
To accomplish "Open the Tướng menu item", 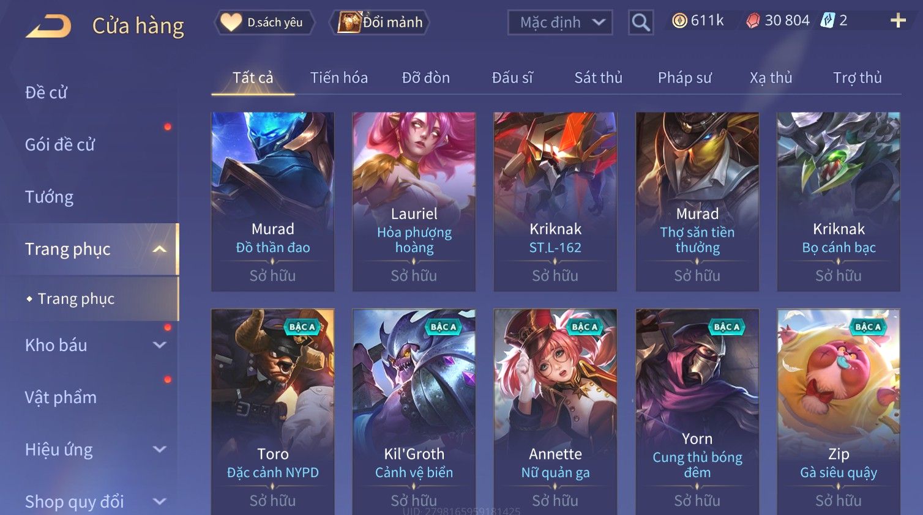I will (49, 197).
